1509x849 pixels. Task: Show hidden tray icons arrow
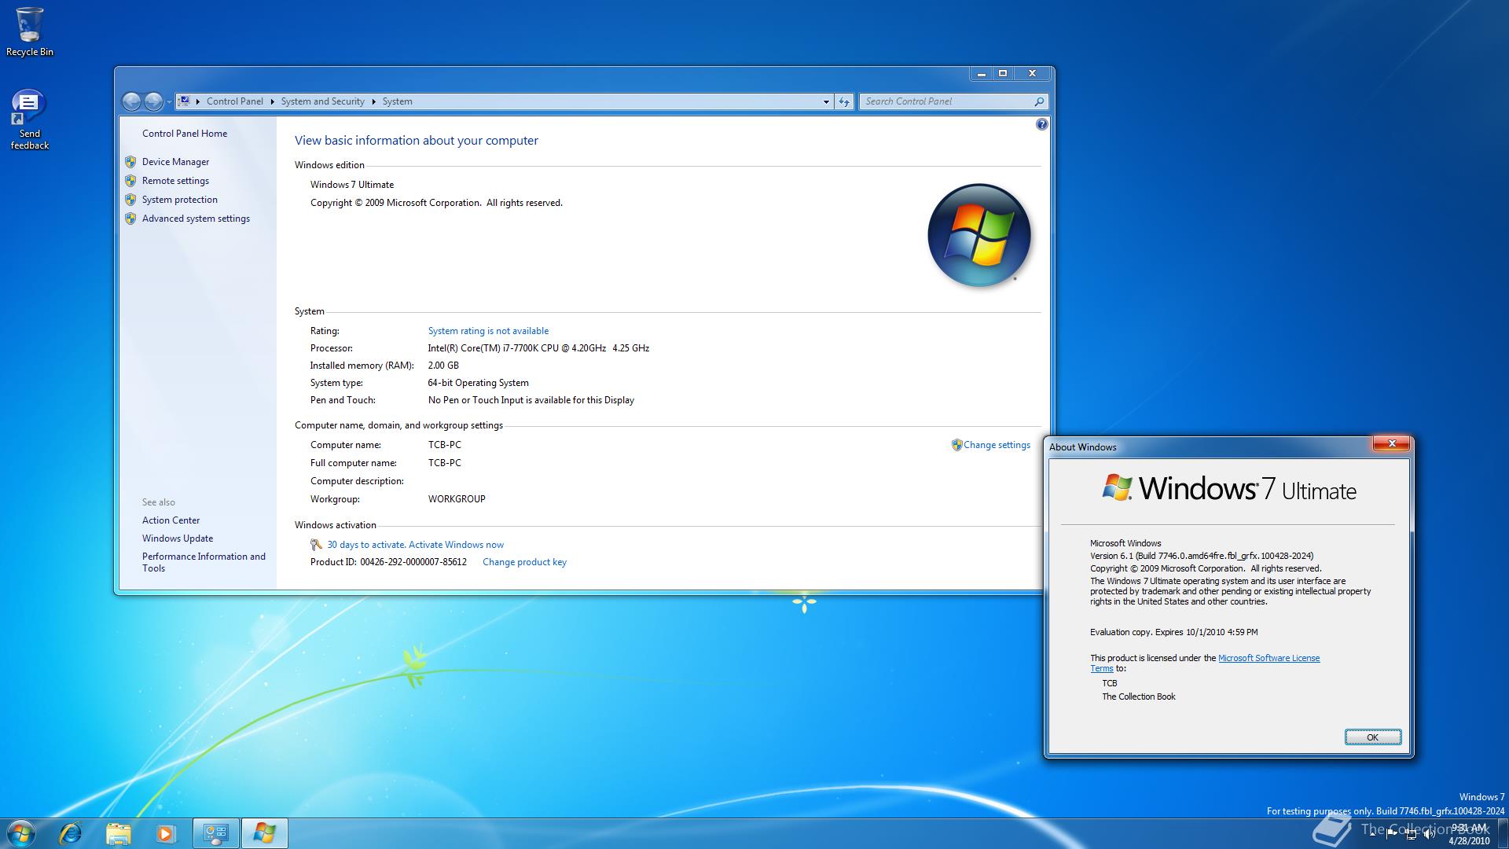[x=1373, y=834]
